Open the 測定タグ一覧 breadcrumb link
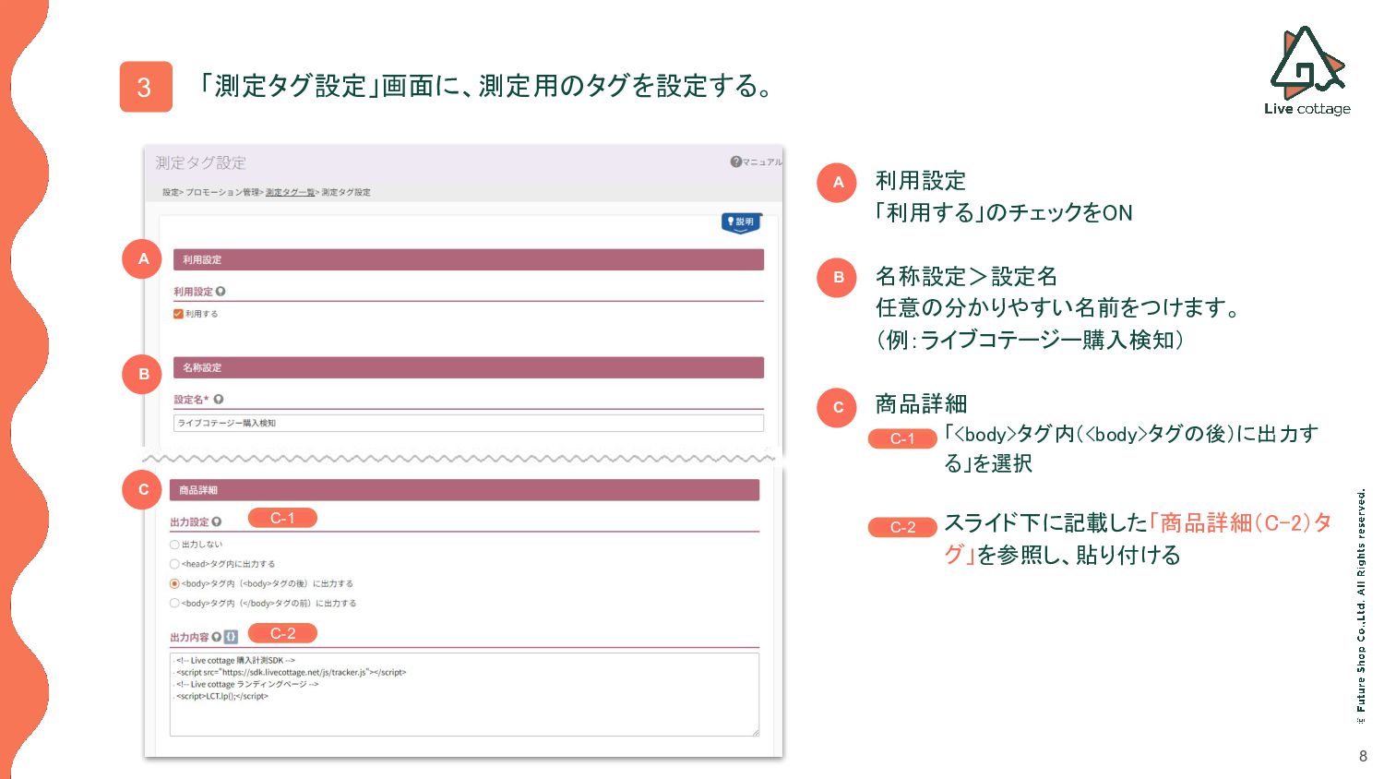 pyautogui.click(x=291, y=192)
